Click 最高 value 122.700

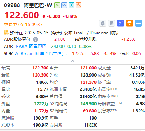tap(41, 68)
